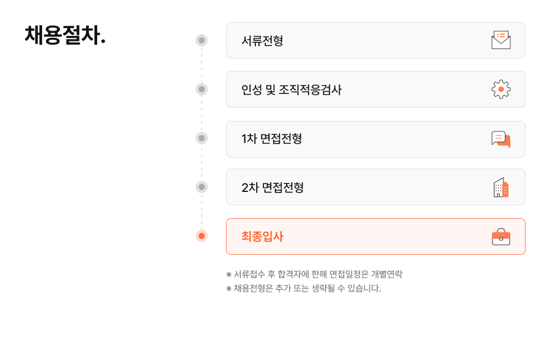Click the orange timeline dot beside 최종입사

[x=202, y=236]
